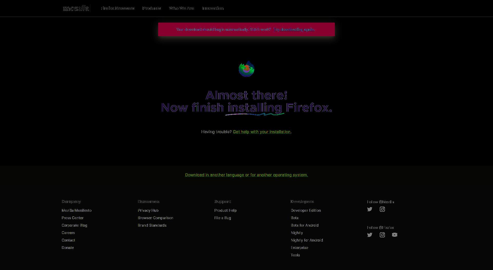Click the Firefox logo above the heading
Screen dimensions: 493x270
pos(246,69)
